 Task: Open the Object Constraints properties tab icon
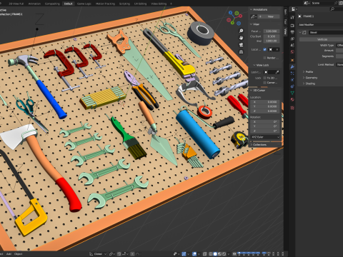point(292,86)
